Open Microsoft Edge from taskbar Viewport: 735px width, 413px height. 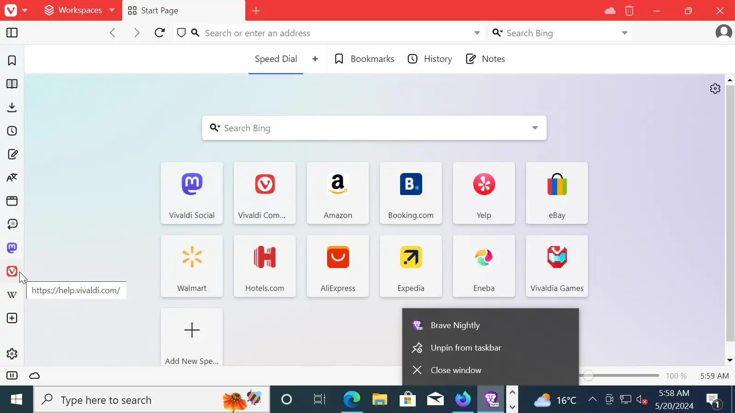click(x=352, y=400)
